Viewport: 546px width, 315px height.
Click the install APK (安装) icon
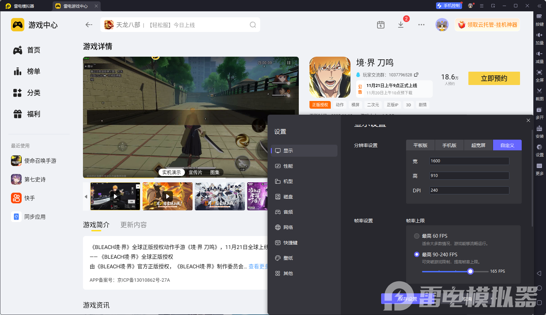point(539,129)
